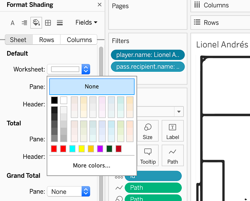Open the Lines format icon
250x201 pixels.
(x=60, y=23)
